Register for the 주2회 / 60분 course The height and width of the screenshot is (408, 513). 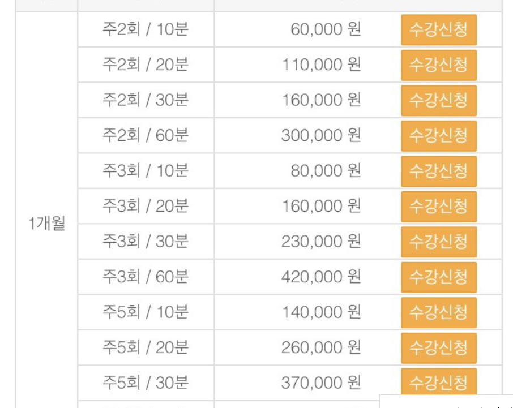click(x=439, y=136)
